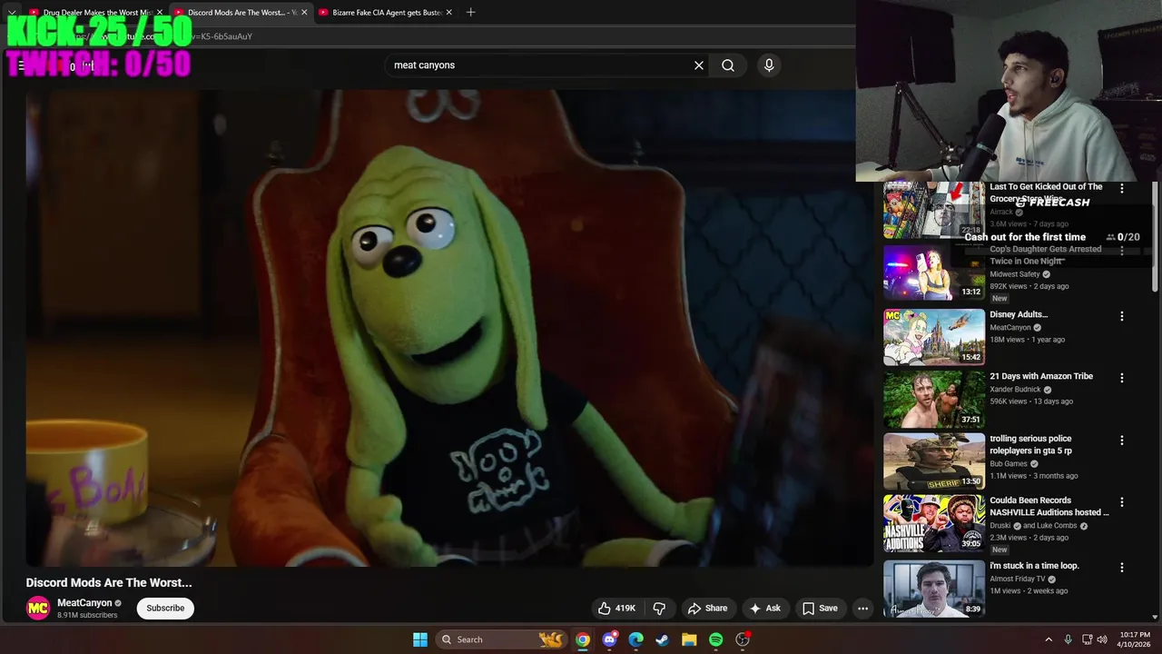Click 'Almost Friday TV' channel name
Viewport: 1162px width, 654px height.
(x=1017, y=579)
